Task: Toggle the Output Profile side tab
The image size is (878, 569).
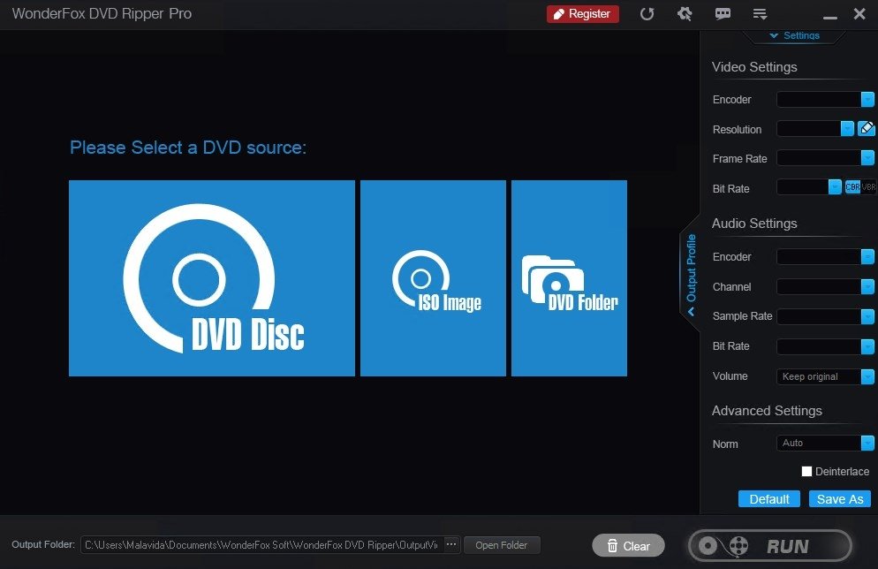Action: point(691,273)
